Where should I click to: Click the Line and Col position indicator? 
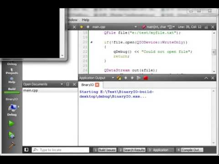(x=189, y=27)
